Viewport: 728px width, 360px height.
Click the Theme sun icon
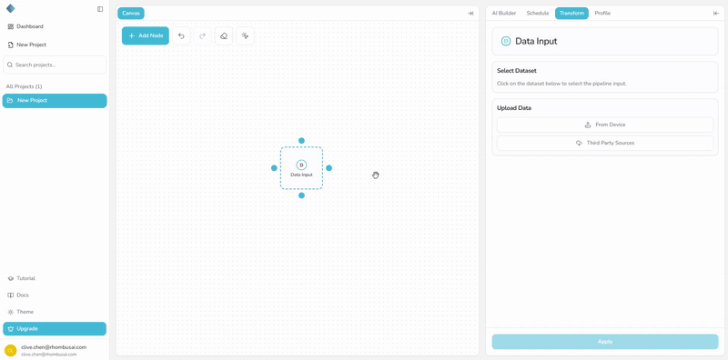click(11, 312)
